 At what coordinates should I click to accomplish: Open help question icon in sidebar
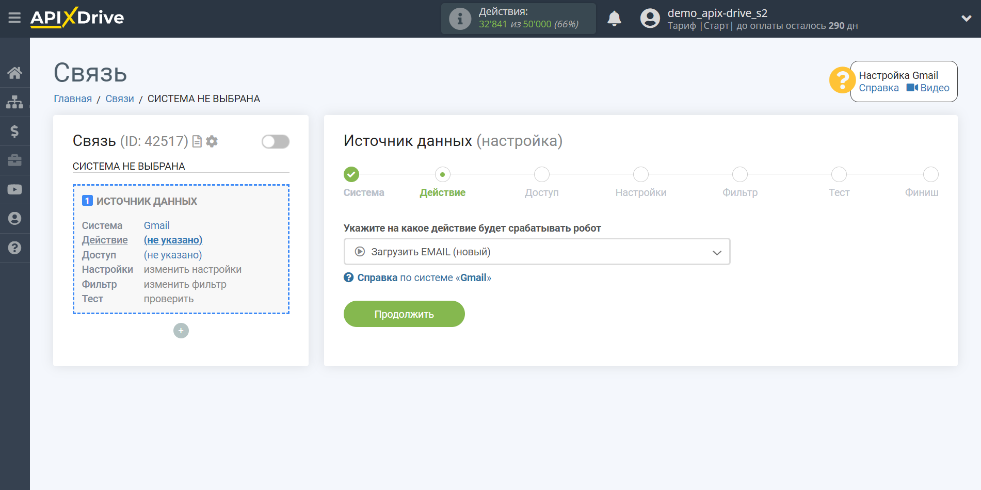[14, 248]
